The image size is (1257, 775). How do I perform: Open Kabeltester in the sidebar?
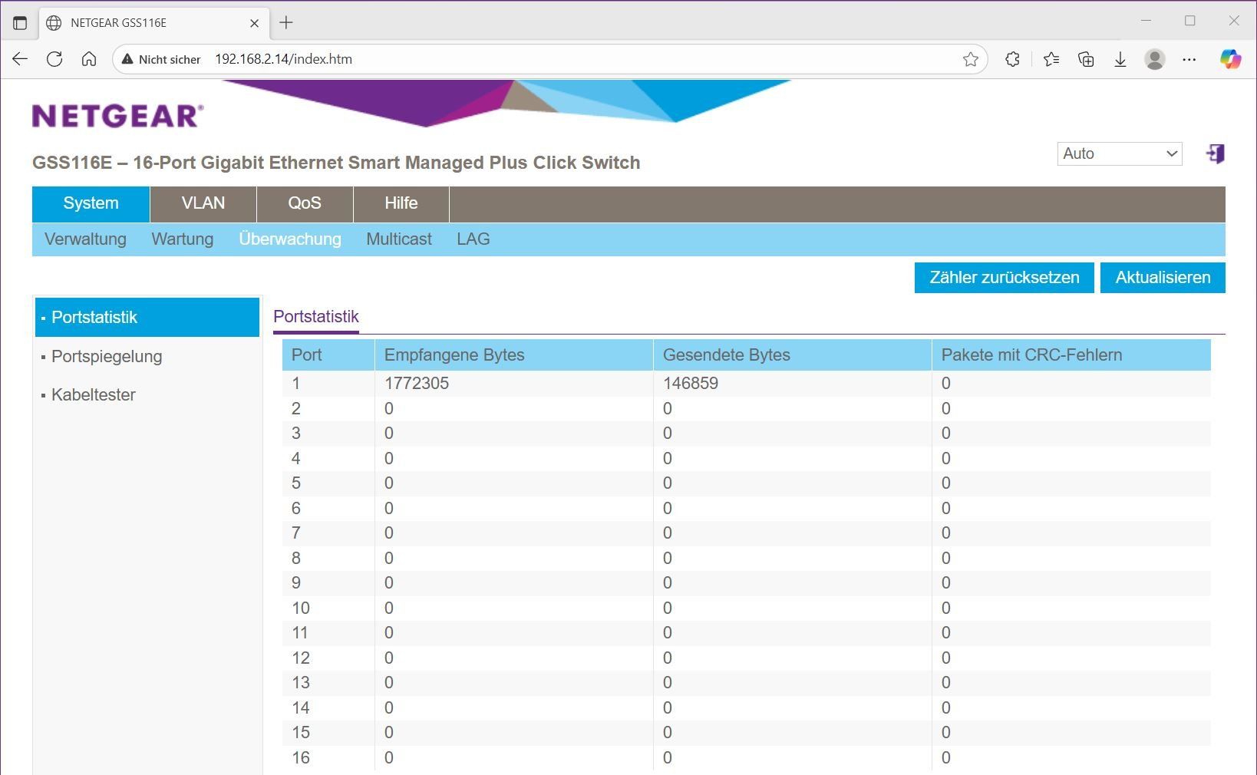(x=94, y=395)
